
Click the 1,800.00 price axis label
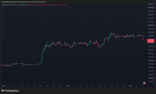[x=151, y=67]
